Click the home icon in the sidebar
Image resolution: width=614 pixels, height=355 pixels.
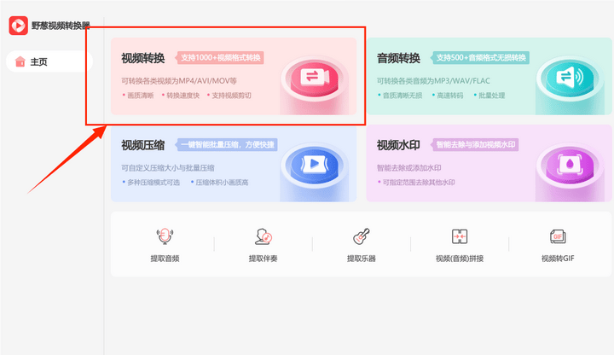pos(20,61)
